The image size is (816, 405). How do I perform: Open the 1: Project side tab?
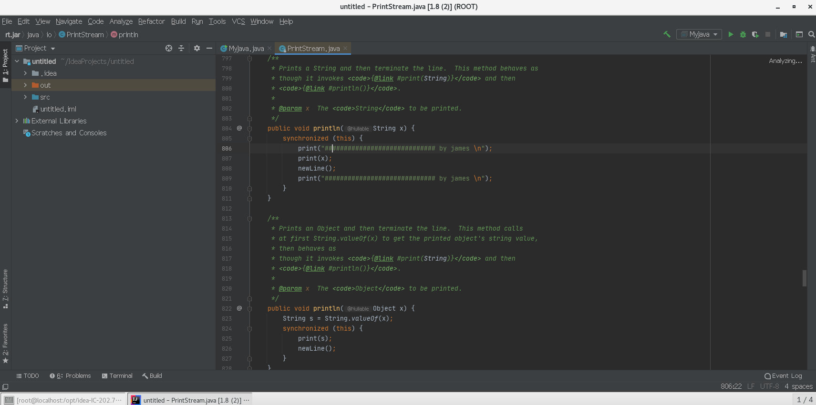click(x=5, y=65)
